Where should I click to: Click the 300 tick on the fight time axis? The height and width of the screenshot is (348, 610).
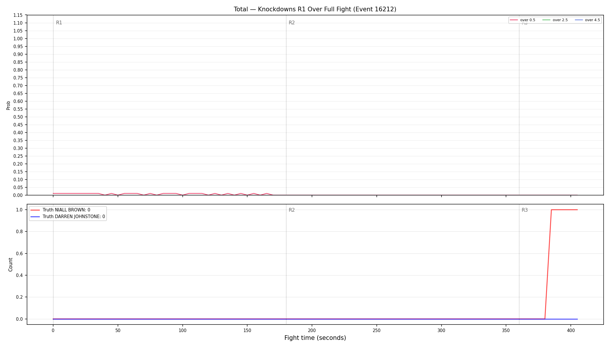pyautogui.click(x=441, y=330)
